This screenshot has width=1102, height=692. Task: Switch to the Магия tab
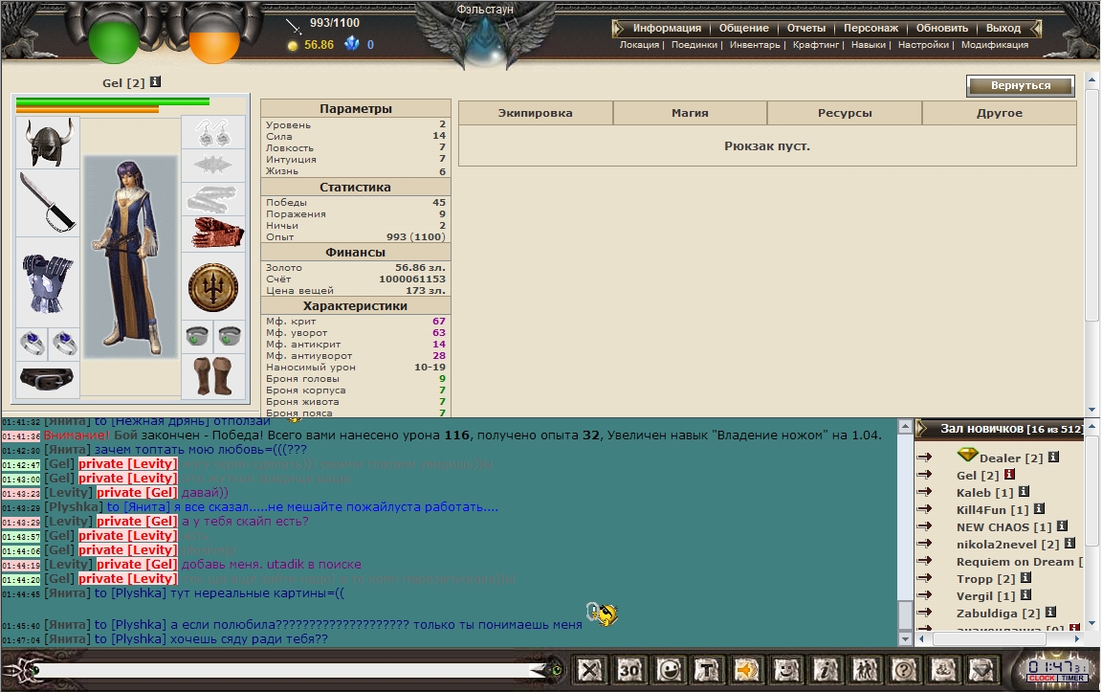pos(690,113)
